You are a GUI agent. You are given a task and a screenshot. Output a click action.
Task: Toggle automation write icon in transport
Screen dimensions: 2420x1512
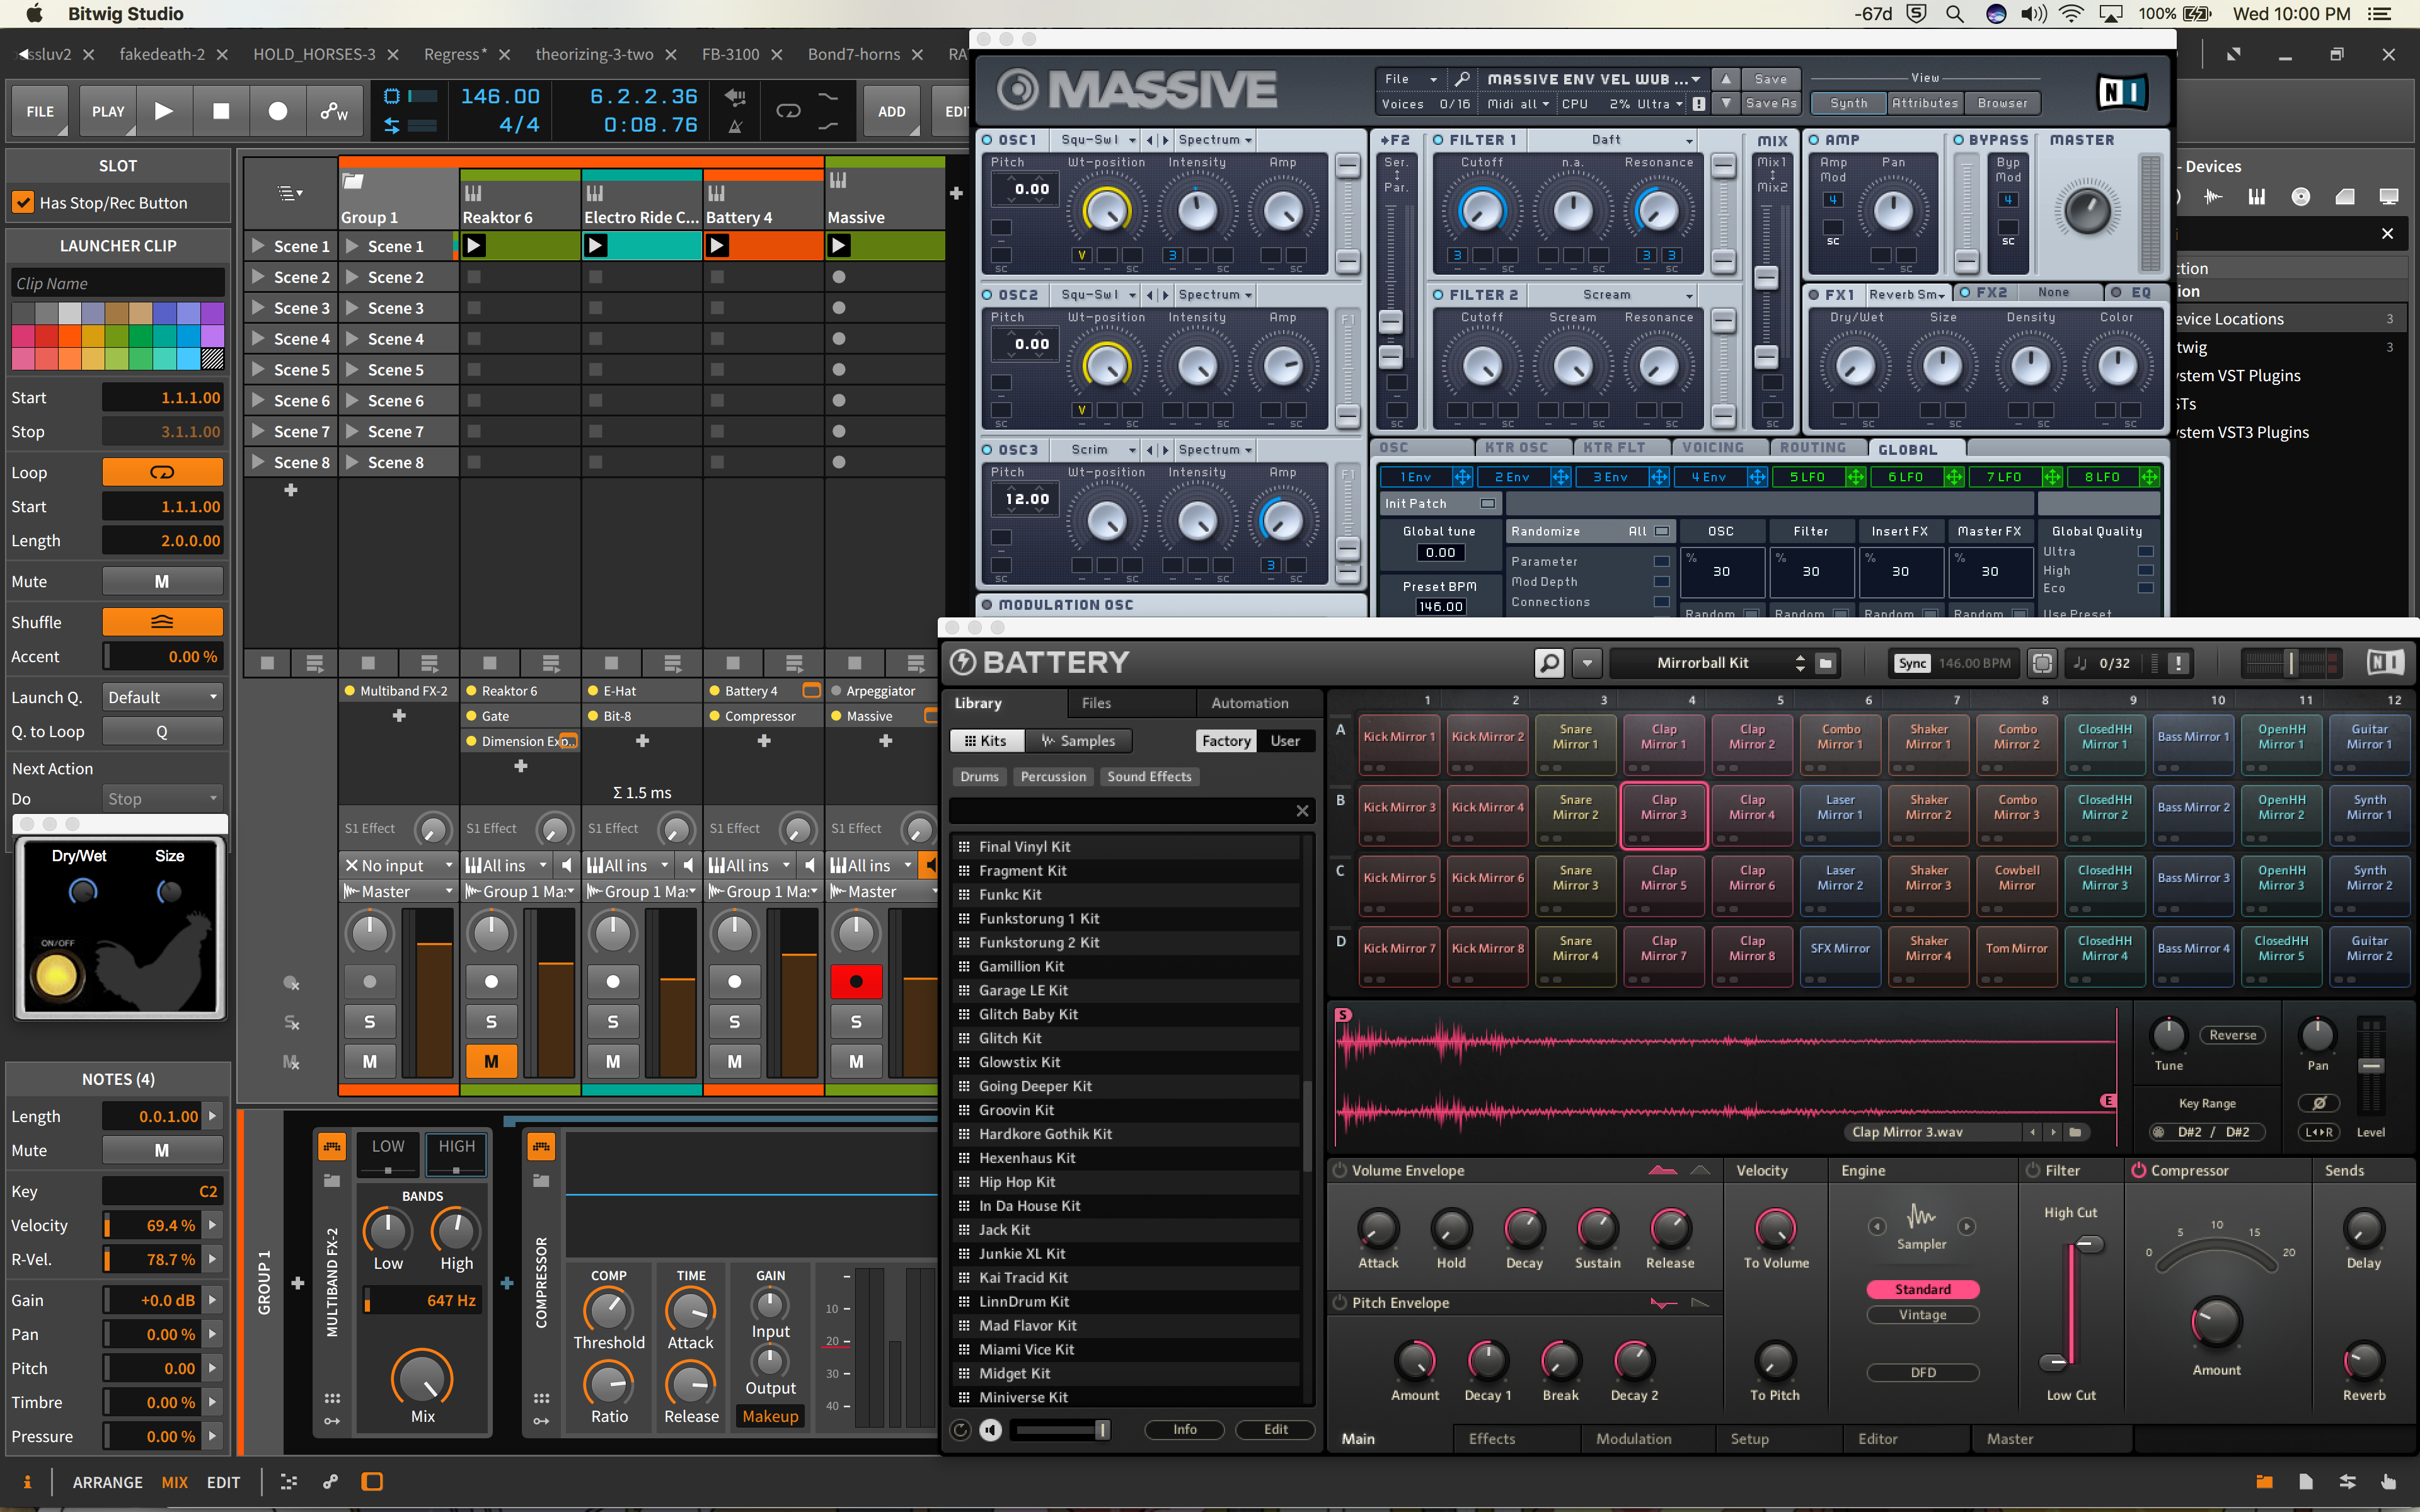334,112
